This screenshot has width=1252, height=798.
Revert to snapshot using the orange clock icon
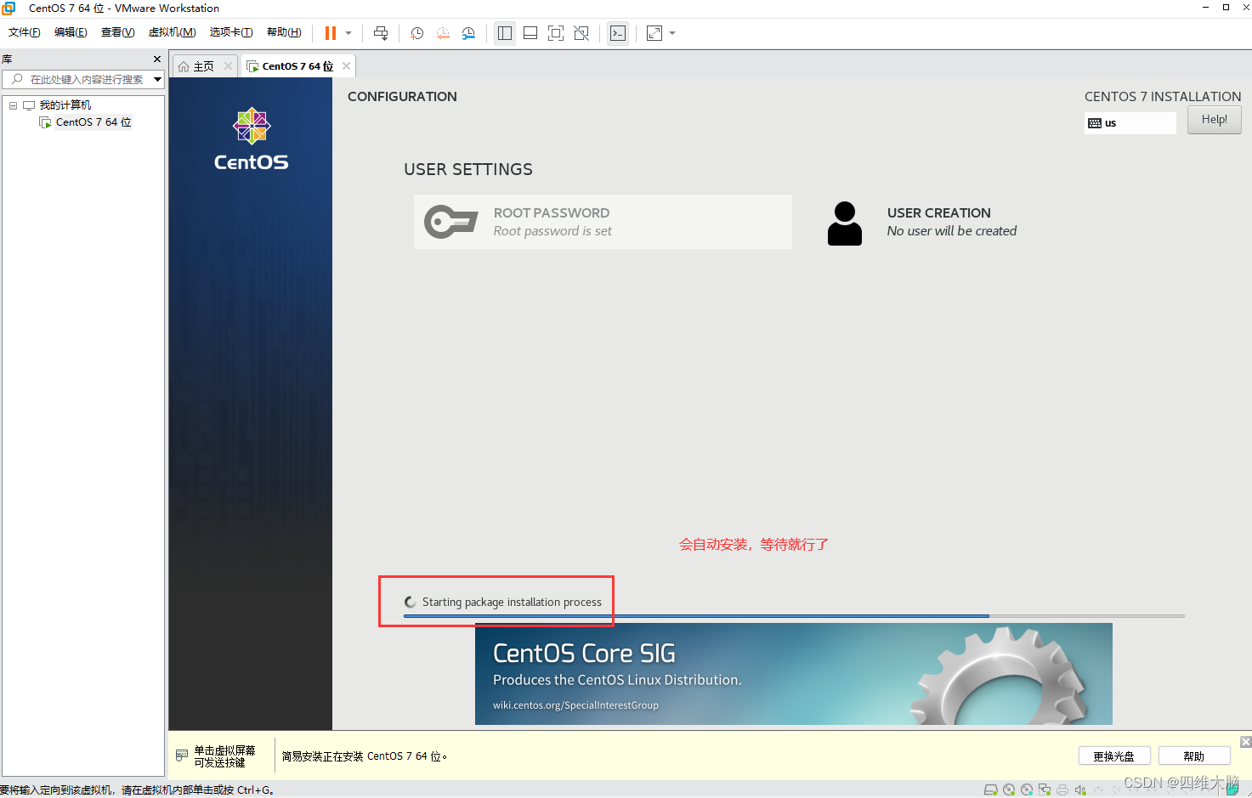point(443,33)
